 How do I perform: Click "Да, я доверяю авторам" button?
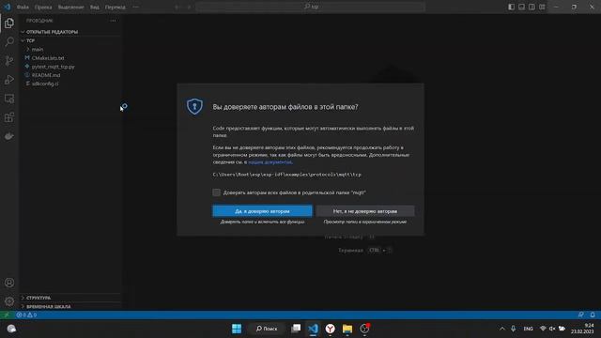(x=262, y=211)
